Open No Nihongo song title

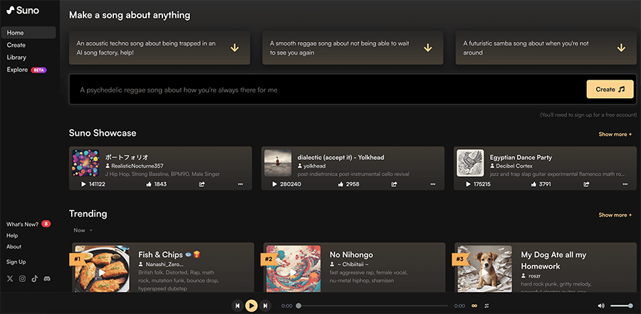coord(351,255)
